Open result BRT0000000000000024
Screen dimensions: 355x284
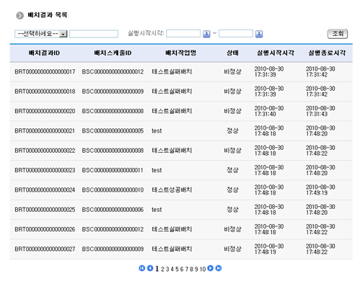[x=45, y=190]
